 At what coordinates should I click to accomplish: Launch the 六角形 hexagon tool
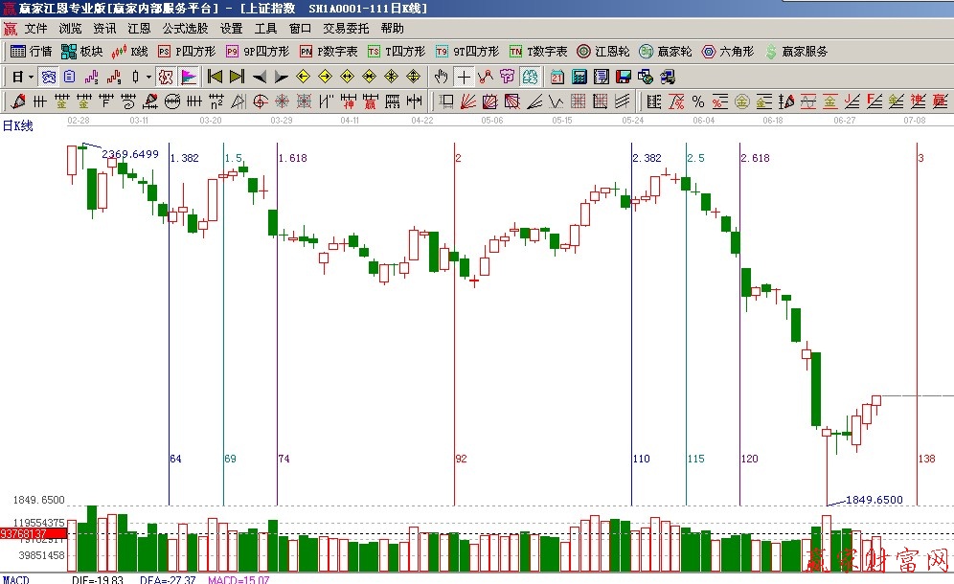click(x=728, y=52)
